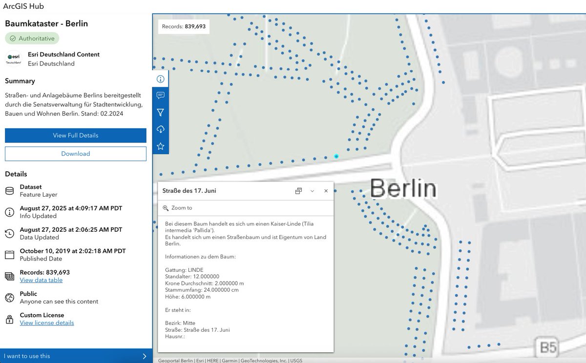Open the info panel icon in sidebar

pos(160,79)
